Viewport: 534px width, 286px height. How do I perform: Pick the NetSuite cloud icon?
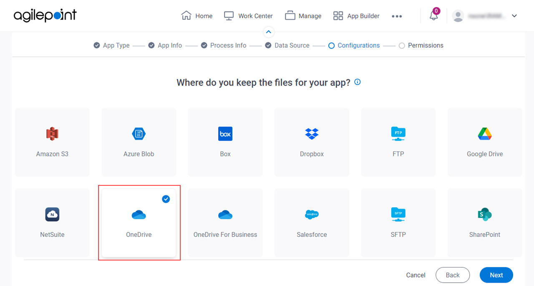click(52, 215)
